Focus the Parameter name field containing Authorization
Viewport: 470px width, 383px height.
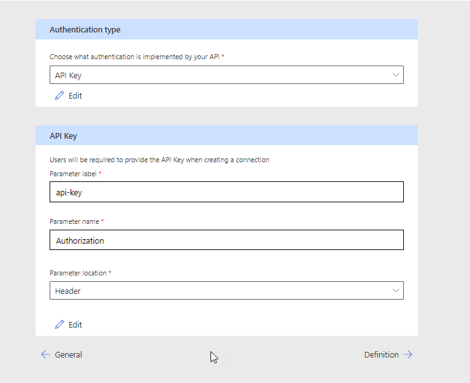click(x=226, y=240)
